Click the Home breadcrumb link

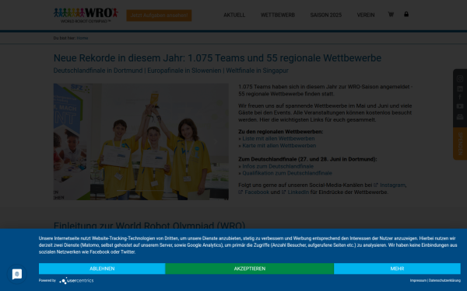click(x=83, y=38)
